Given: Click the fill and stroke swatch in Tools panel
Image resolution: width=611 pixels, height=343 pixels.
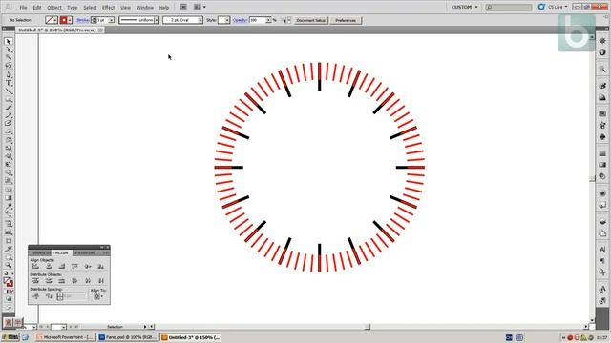Looking at the screenshot, I should pos(9,282).
